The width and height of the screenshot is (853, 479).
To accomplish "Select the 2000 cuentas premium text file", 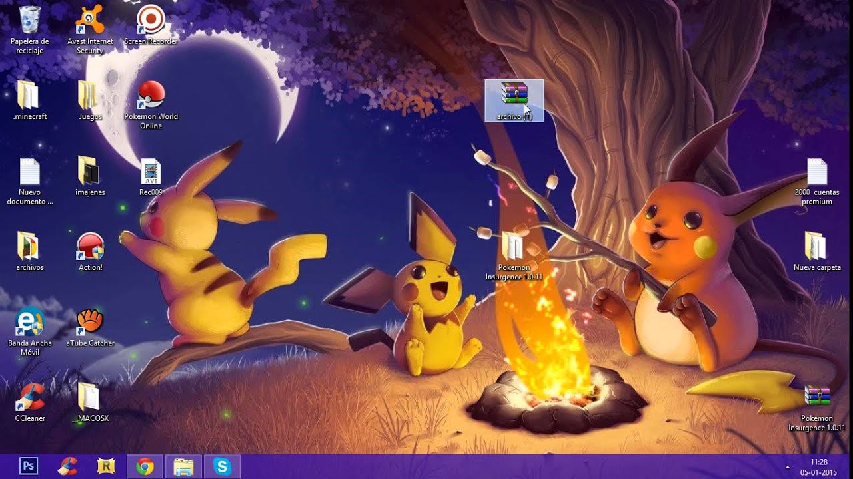I will click(817, 181).
